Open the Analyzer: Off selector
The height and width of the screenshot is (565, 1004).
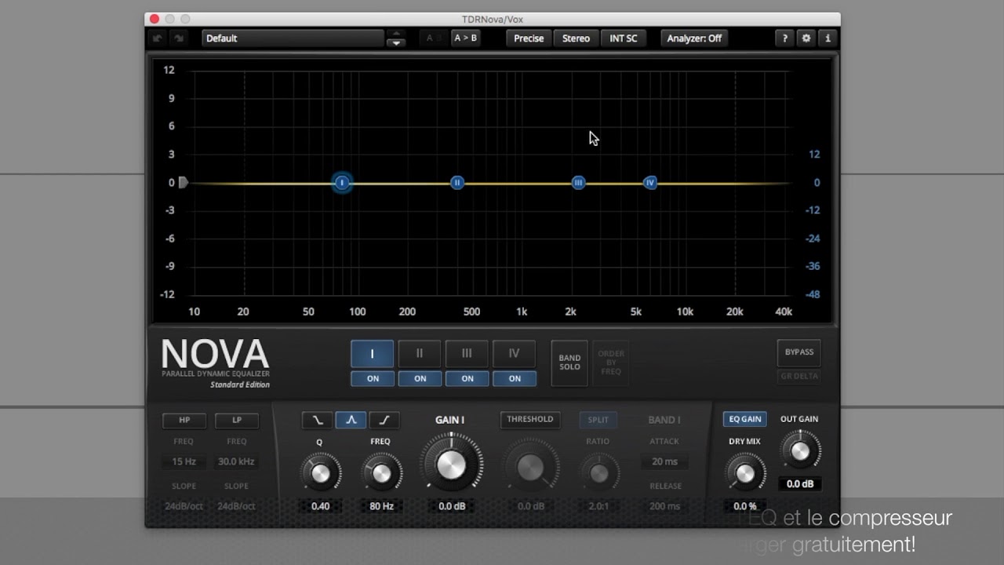(693, 38)
